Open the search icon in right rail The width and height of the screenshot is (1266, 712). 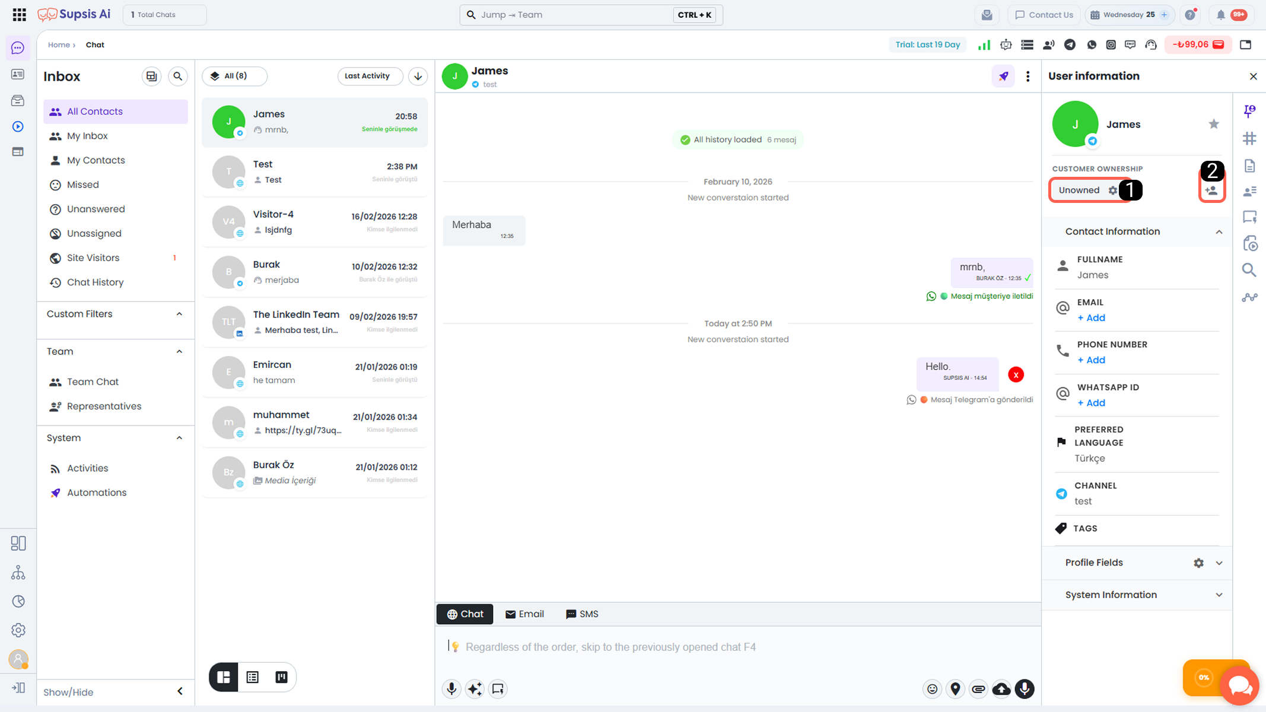pos(1249,271)
